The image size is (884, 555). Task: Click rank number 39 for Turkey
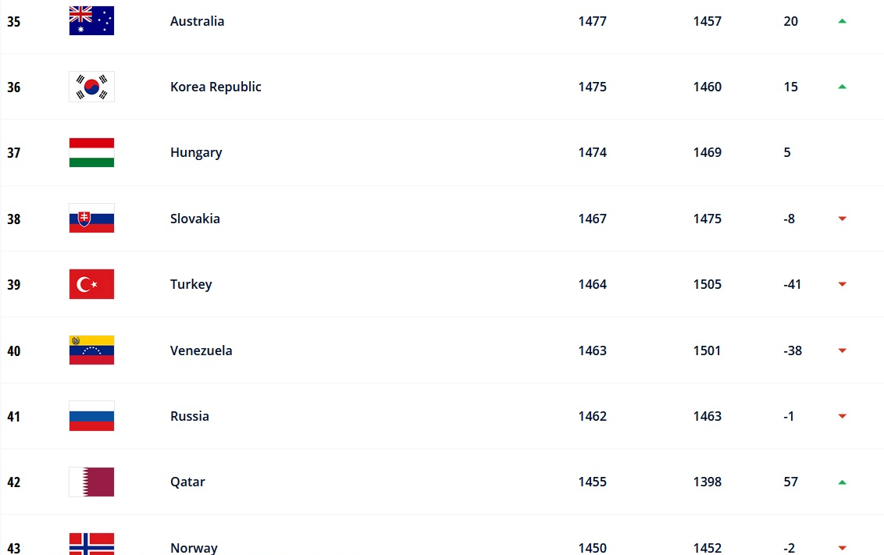(x=14, y=284)
